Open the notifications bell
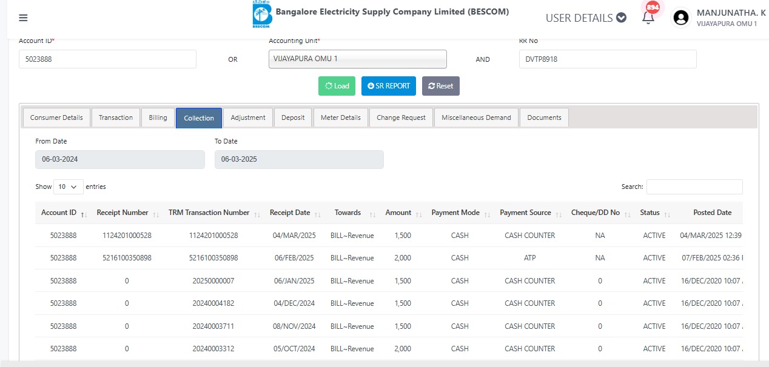This screenshot has width=769, height=367. [x=648, y=18]
